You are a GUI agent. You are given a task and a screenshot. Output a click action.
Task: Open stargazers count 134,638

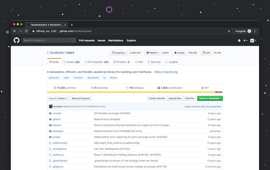click(x=193, y=53)
